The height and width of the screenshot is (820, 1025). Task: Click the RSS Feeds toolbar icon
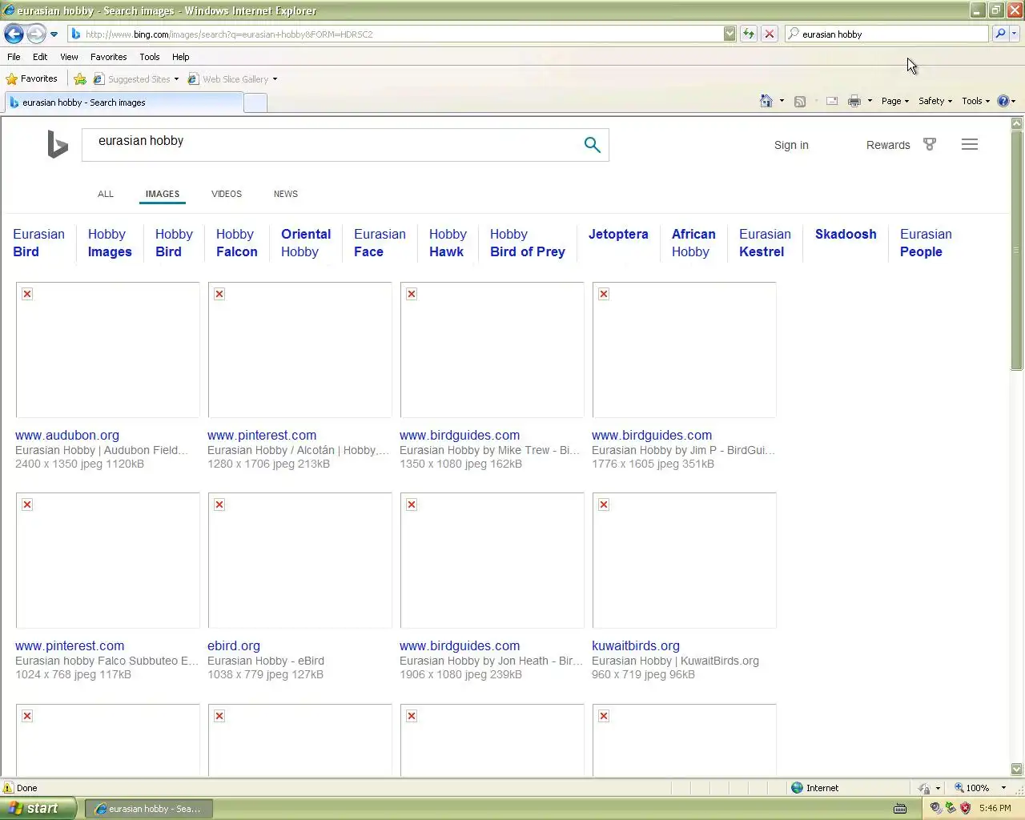pyautogui.click(x=799, y=101)
